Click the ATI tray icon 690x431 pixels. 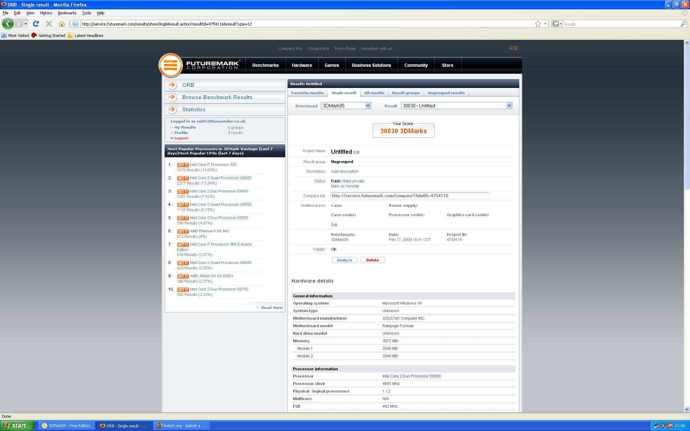pos(670,426)
